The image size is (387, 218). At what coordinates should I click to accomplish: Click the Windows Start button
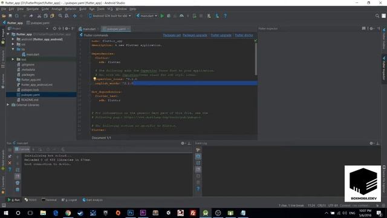point(5,213)
